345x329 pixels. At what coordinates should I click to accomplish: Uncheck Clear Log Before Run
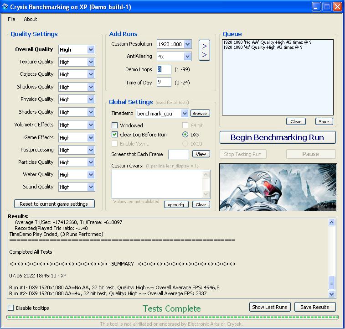point(115,135)
